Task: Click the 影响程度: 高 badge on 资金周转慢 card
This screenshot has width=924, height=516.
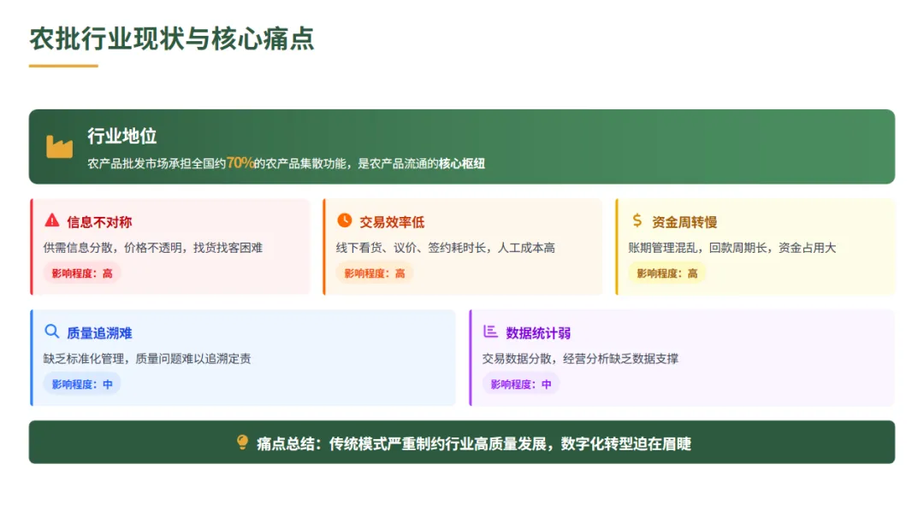Action: 666,273
